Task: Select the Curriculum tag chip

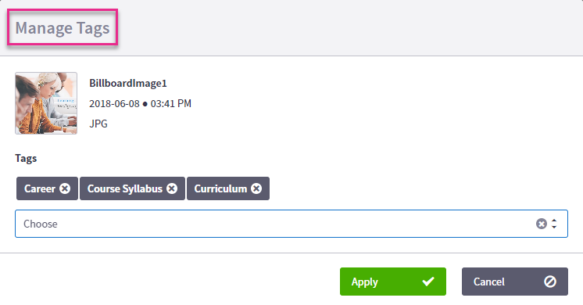Action: 228,188
